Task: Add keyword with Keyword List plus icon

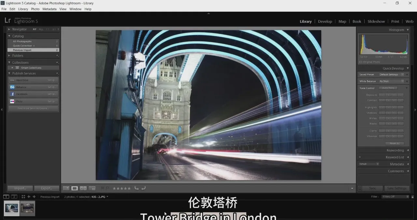Action: 360,157
